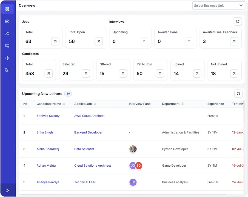Screen dimensions: 248x197
Task: Expand the sidebar with double chevron
Action: [7, 190]
